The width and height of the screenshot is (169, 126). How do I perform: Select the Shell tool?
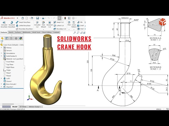[x=80, y=29]
